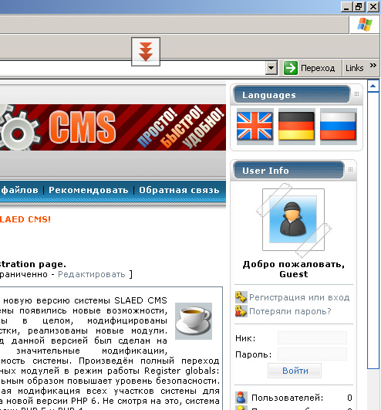The width and height of the screenshot is (381, 410).
Task: Click the Переход button label
Action: 318,68
